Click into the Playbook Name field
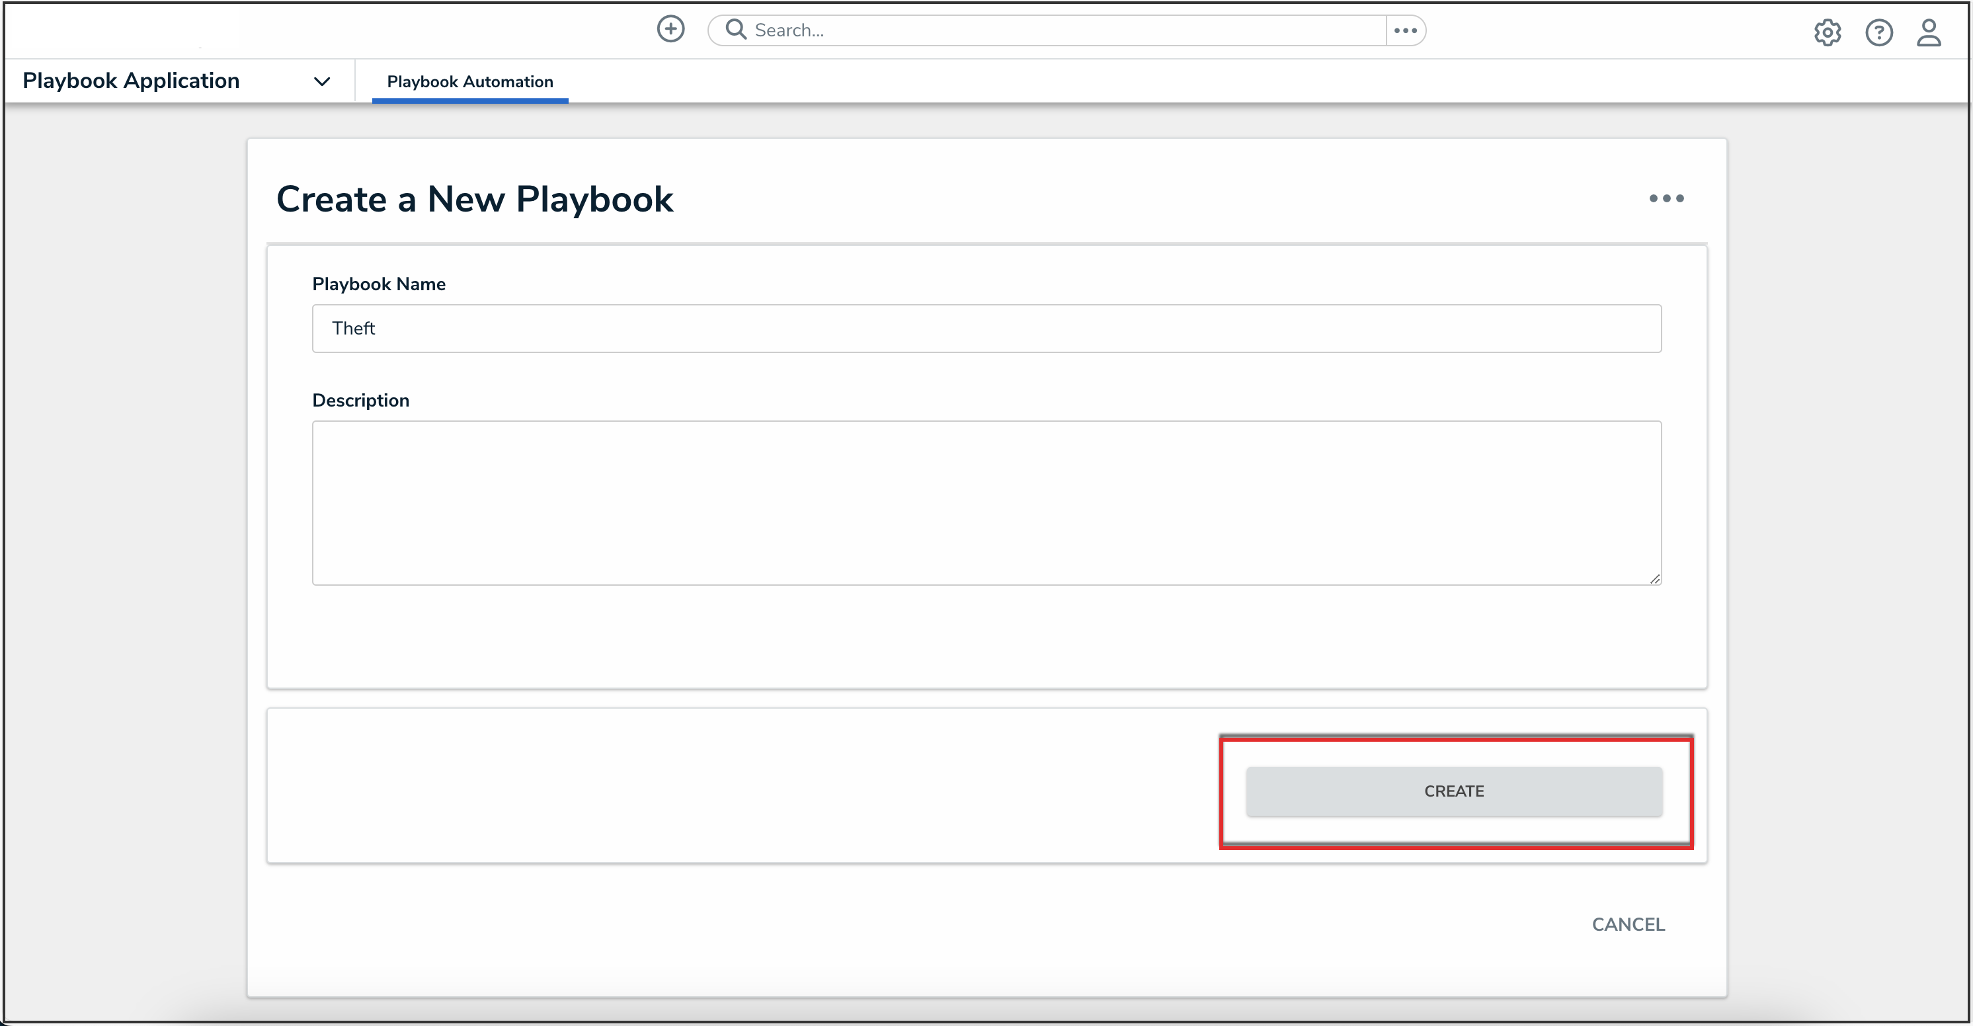 [986, 329]
